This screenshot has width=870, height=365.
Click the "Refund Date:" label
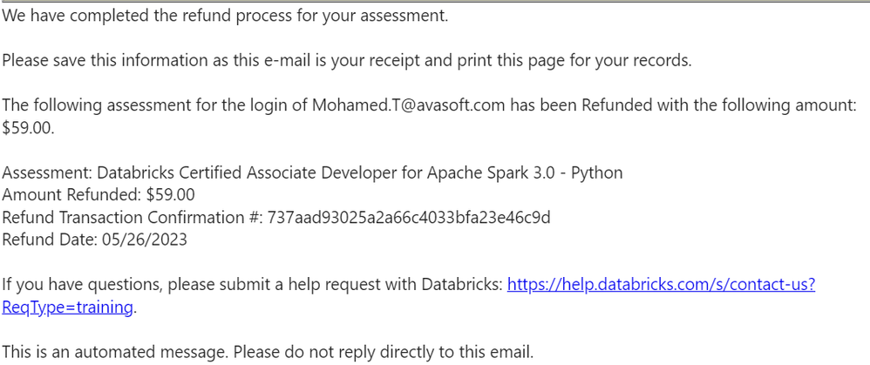tap(50, 239)
